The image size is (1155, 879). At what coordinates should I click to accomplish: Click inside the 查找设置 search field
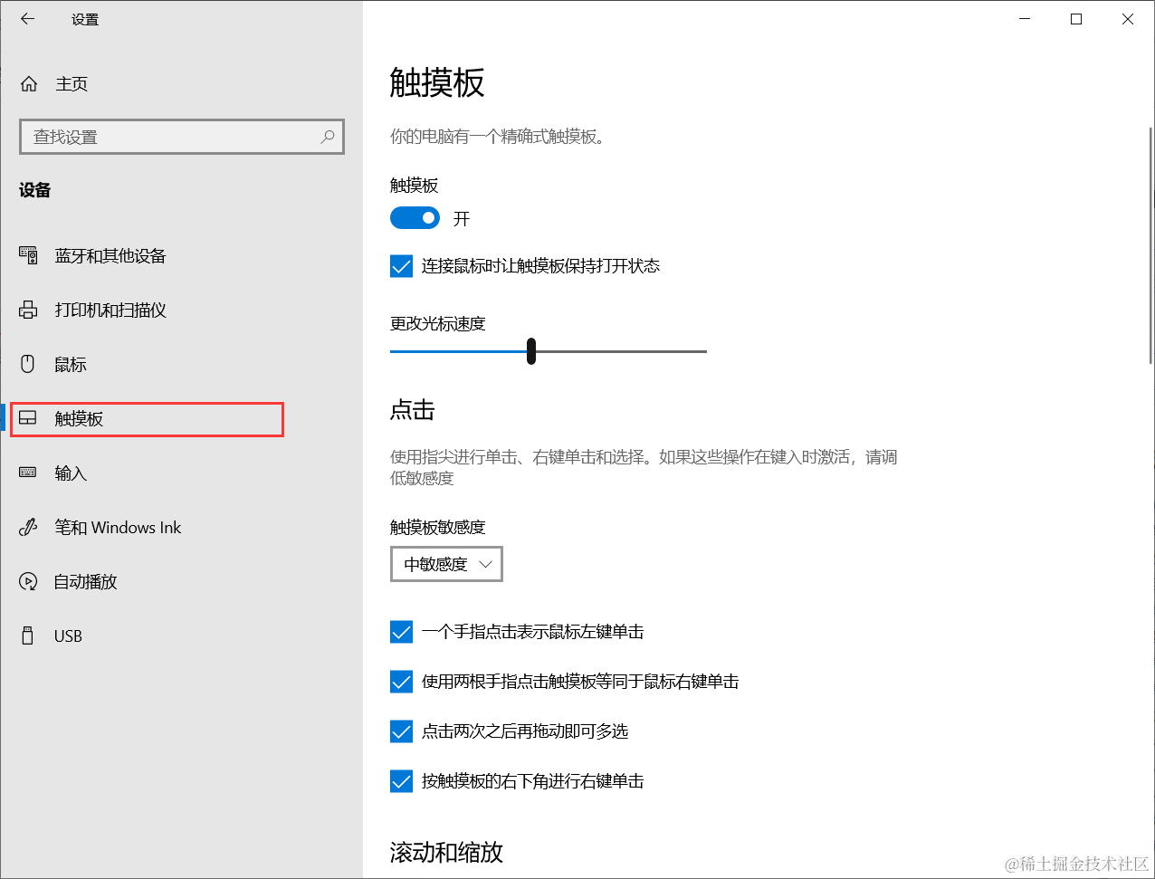(x=163, y=137)
